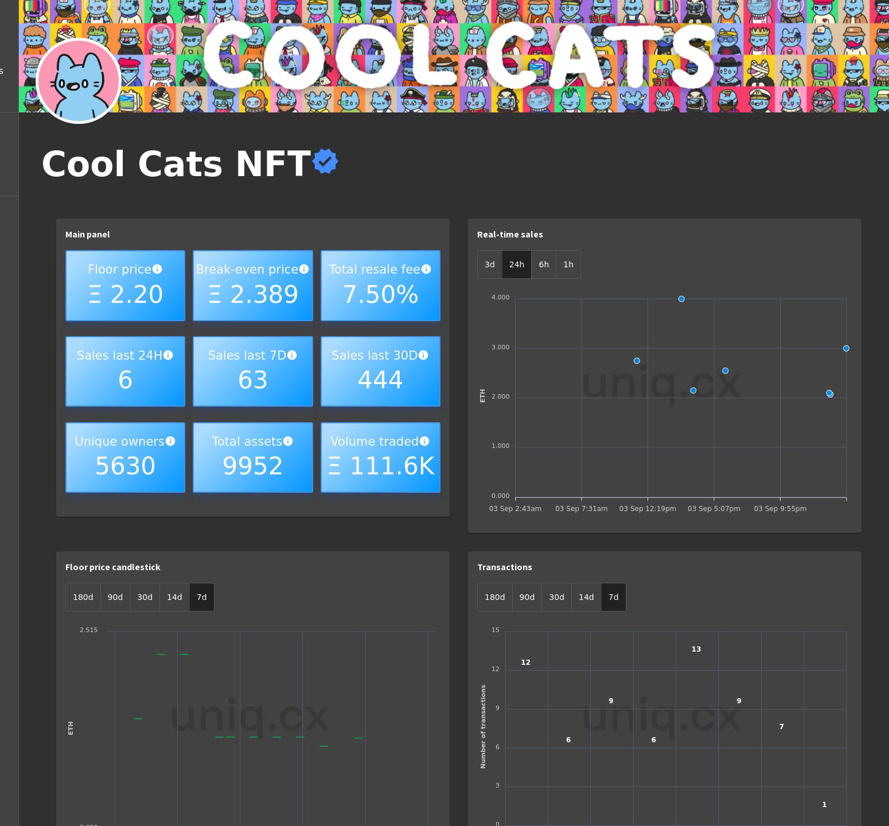The width and height of the screenshot is (889, 826).
Task: Click the Break-even price Ξ 2.389 card
Action: 253,286
